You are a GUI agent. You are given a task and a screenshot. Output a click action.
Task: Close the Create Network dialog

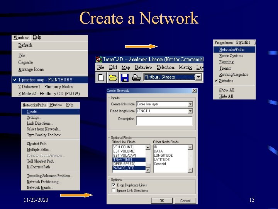pyautogui.click(x=194, y=91)
